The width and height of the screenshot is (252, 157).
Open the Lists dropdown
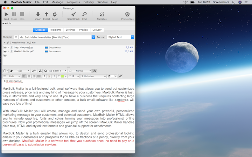click(12, 76)
